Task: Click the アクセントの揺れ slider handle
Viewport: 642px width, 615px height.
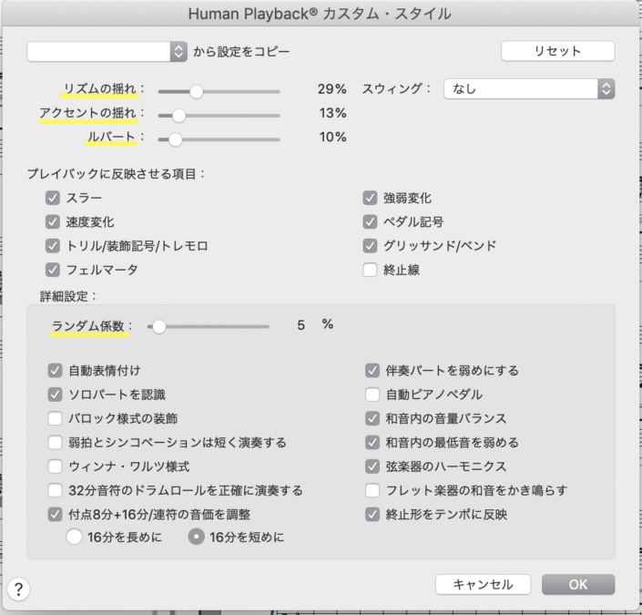Action: (x=178, y=116)
